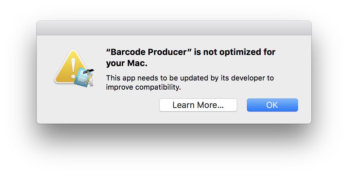Image resolution: width=348 pixels, height=176 pixels.
Task: Click the "improve compatibility." text line
Action: pos(143,87)
